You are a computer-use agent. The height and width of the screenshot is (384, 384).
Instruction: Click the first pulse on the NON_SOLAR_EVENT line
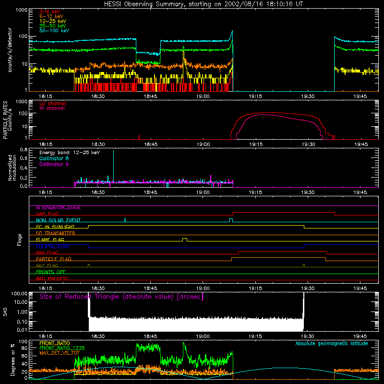(x=125, y=220)
